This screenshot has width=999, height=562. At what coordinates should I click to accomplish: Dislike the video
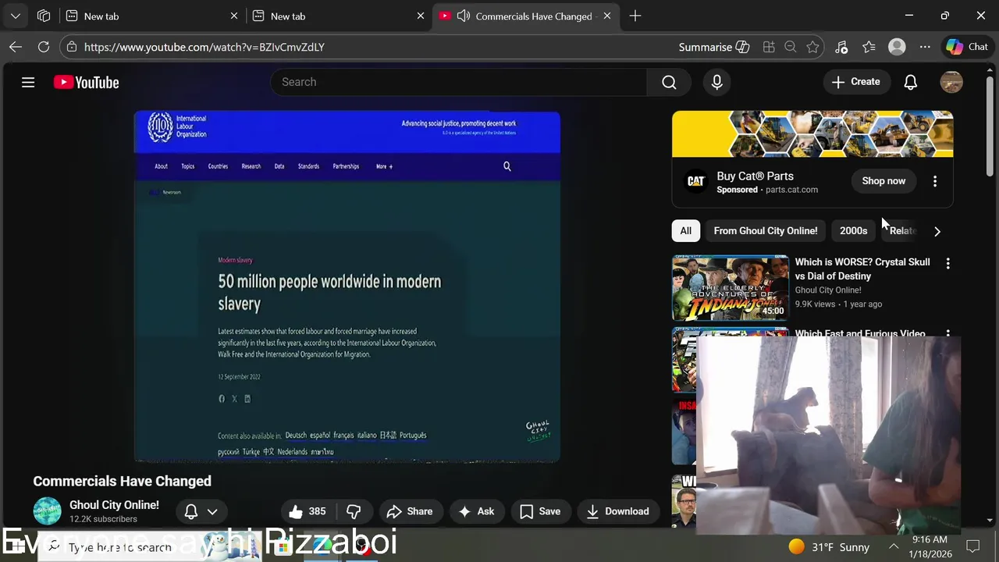pos(354,511)
